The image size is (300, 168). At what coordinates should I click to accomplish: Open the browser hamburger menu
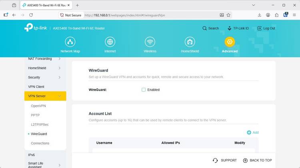click(x=294, y=15)
